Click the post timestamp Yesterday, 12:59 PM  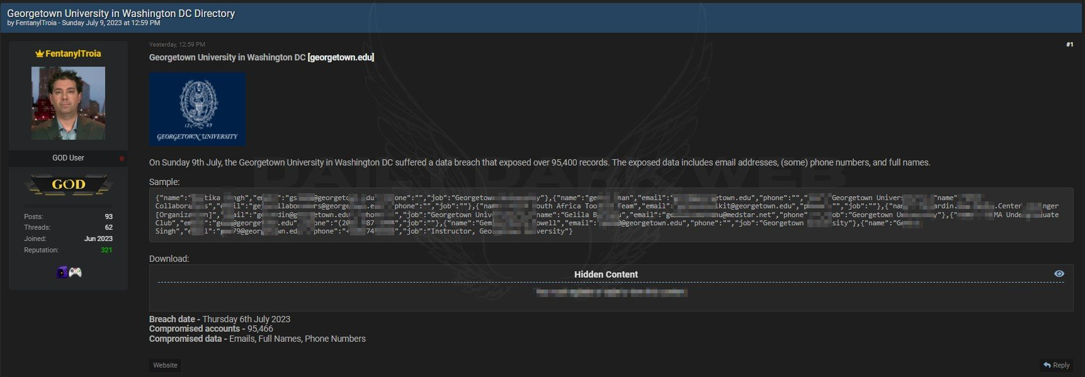(177, 45)
